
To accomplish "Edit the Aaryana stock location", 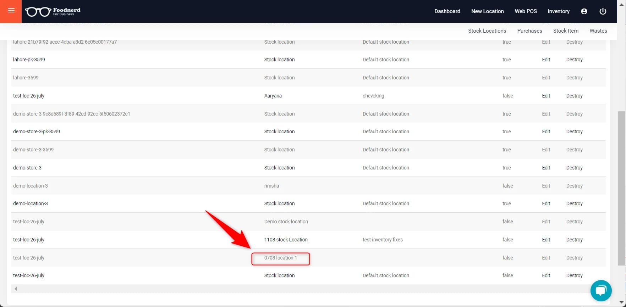I will point(546,96).
